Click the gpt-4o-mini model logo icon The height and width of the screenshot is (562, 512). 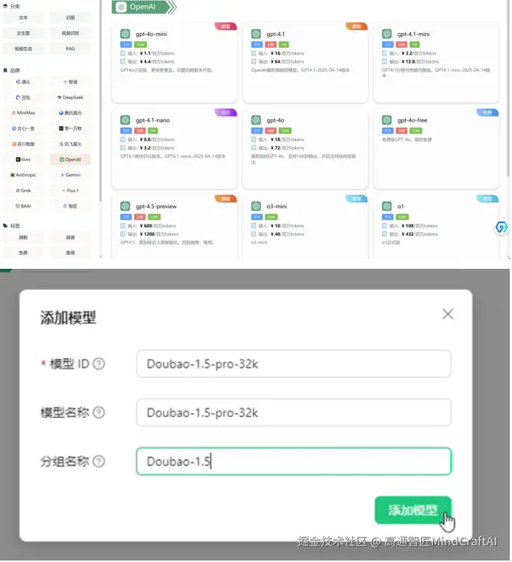tap(125, 34)
